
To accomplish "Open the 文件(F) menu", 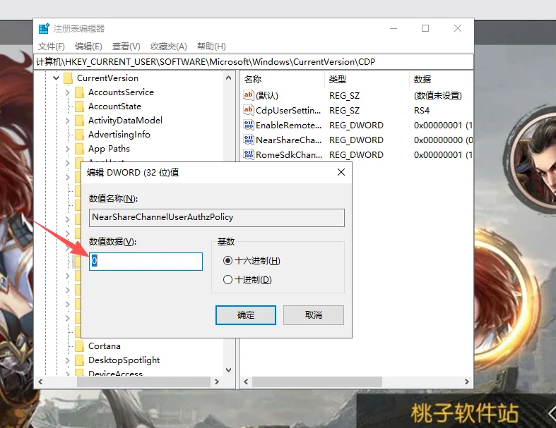I will click(52, 47).
